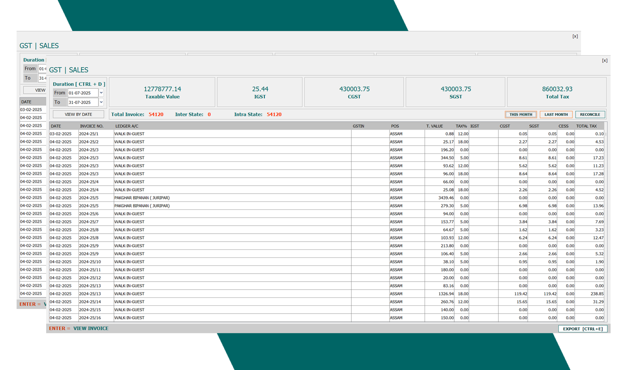Click the To date field 31-07-2025
This screenshot has width=625, height=370.
click(82, 102)
